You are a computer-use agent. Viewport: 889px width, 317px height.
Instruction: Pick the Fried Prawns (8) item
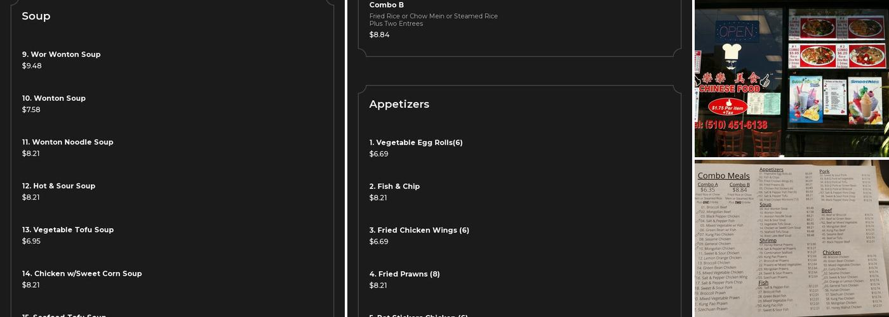click(404, 274)
